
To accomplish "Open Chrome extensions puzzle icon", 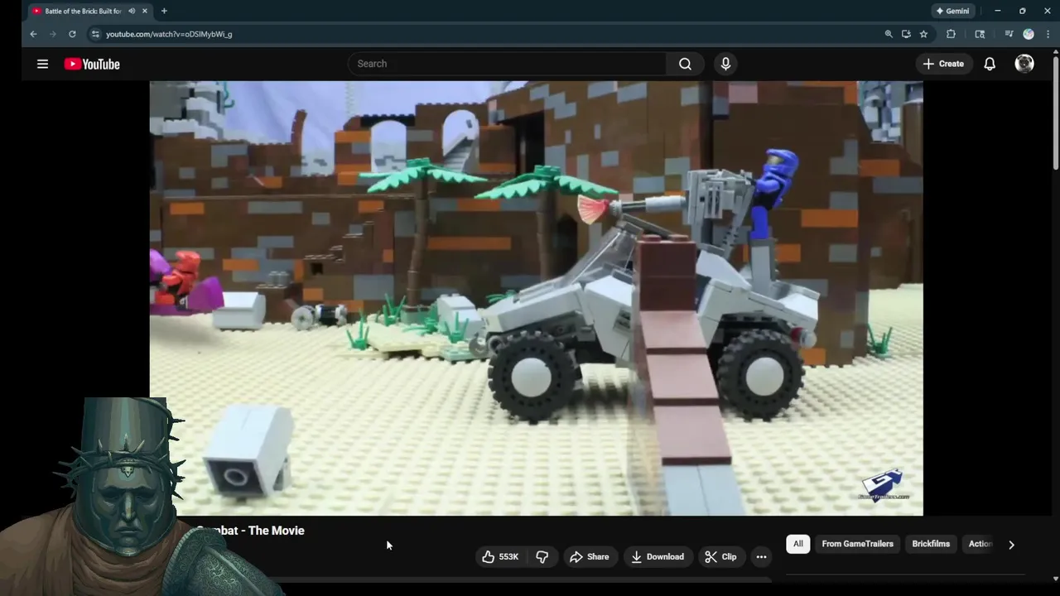I will 951,34.
